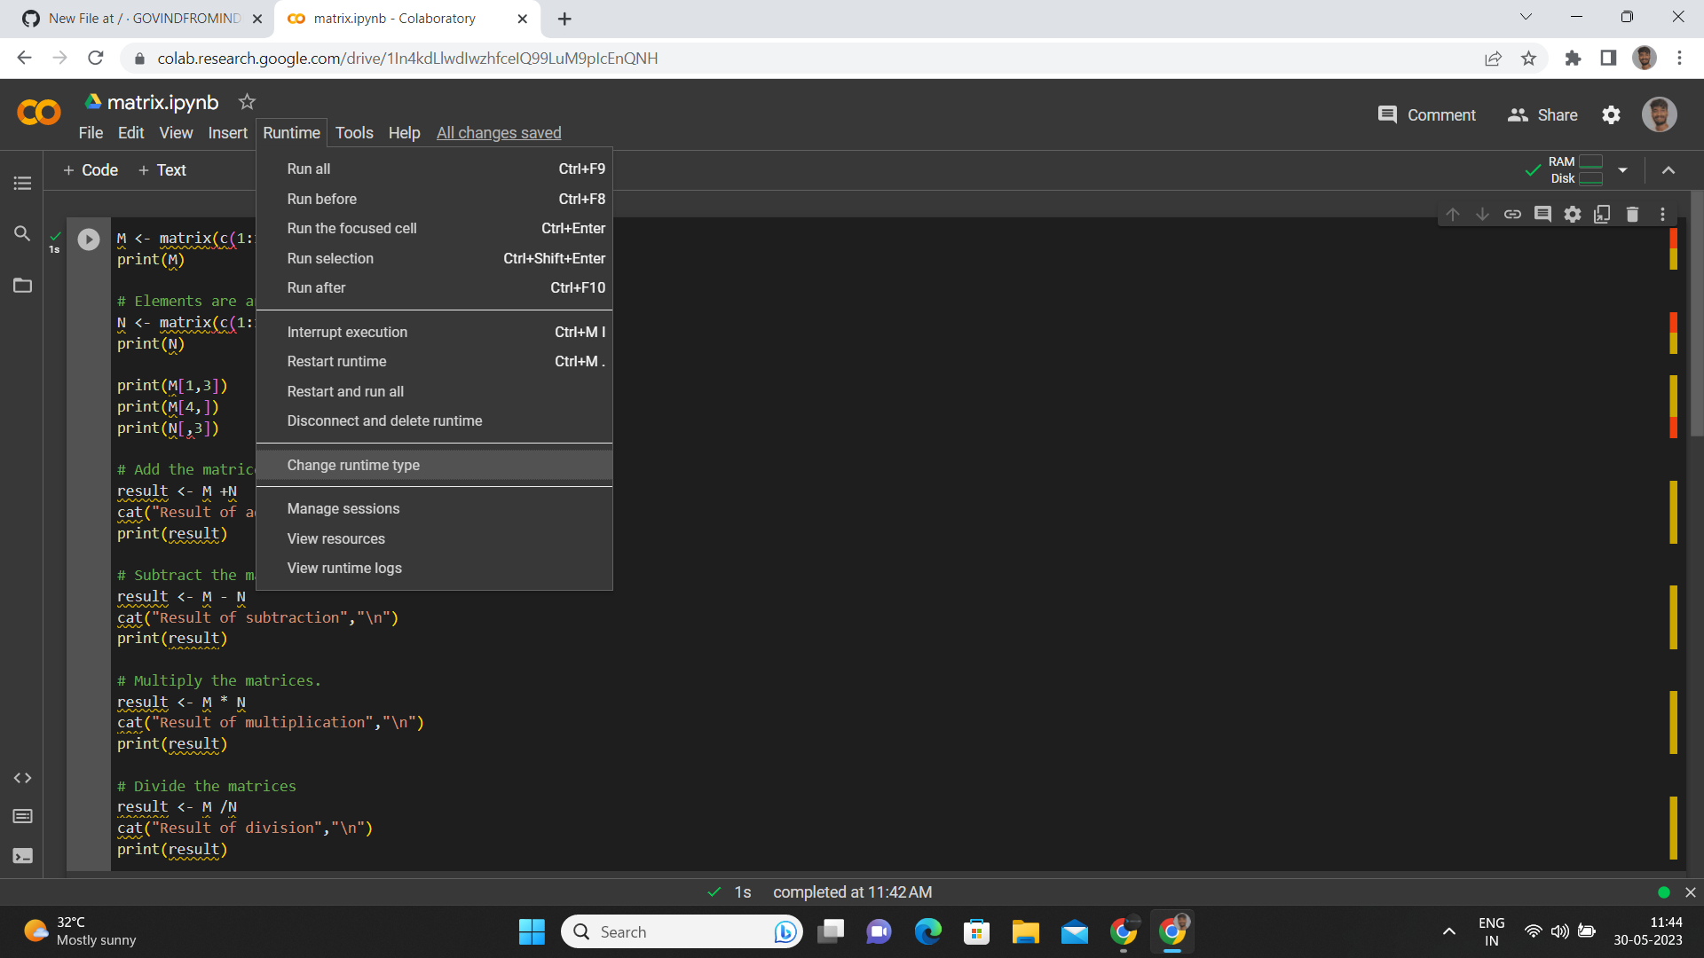Star the matrix.ipynb notebook

coord(247,101)
